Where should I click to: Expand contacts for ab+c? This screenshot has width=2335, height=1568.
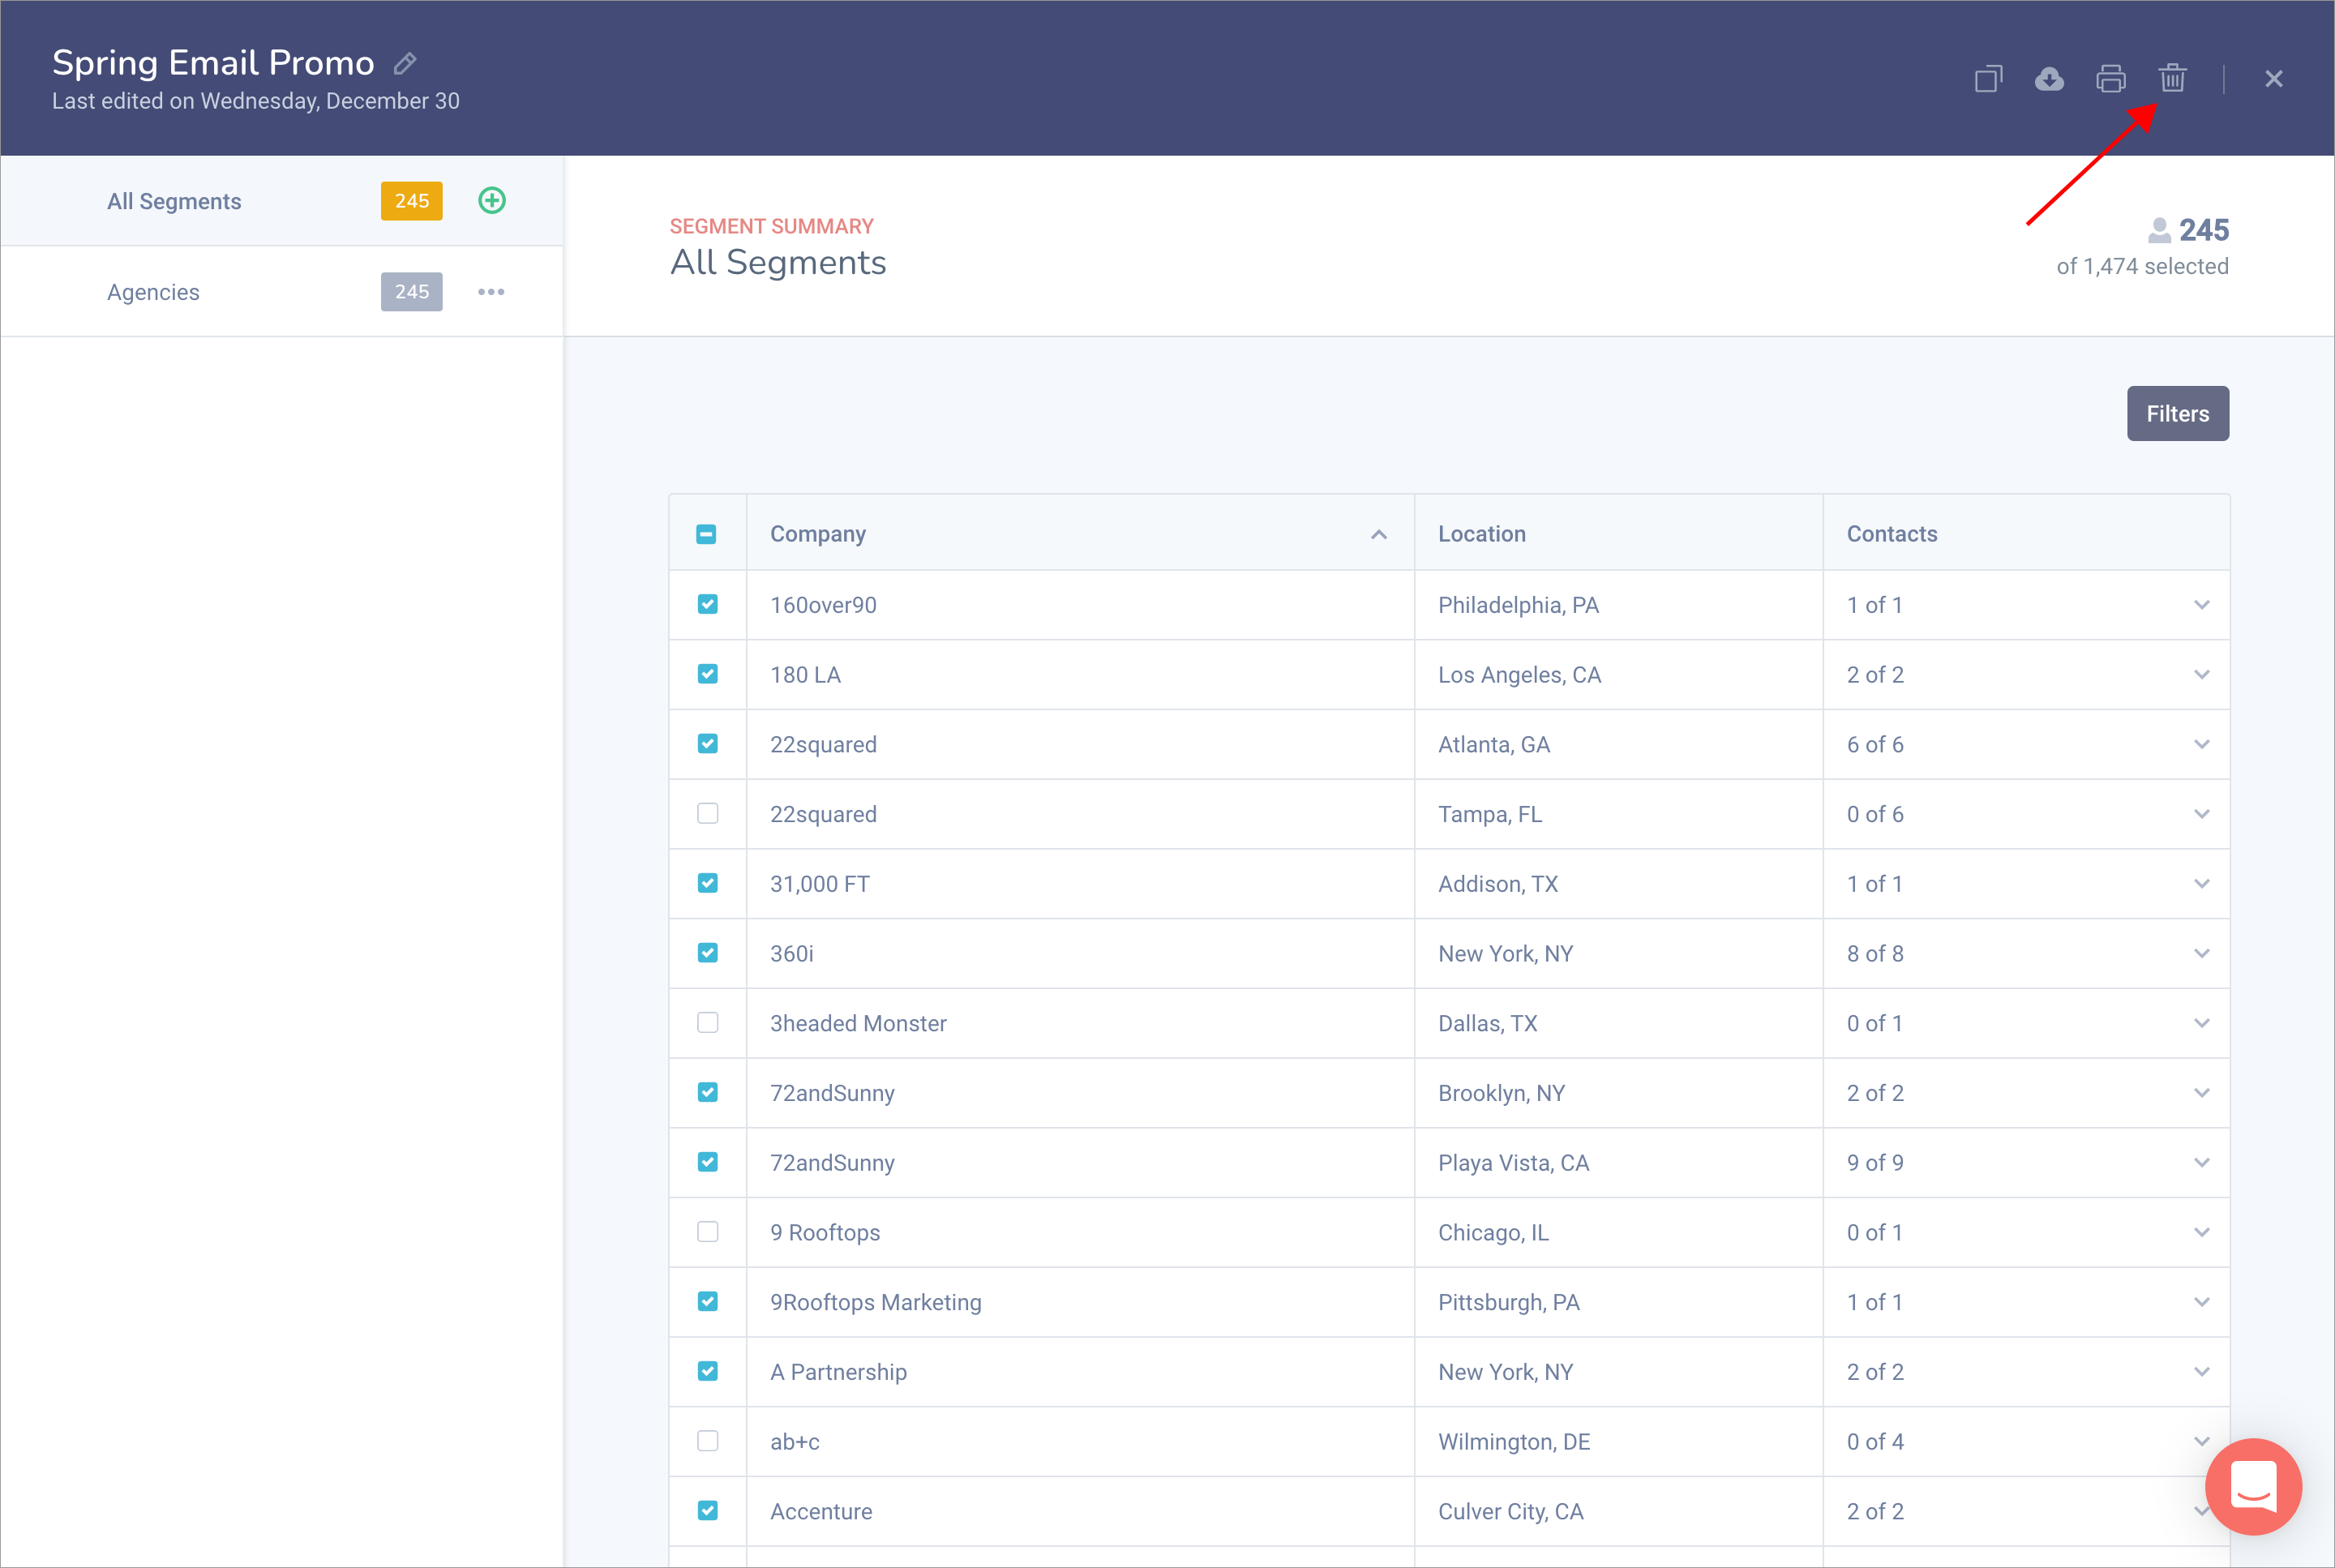[x=2202, y=1442]
